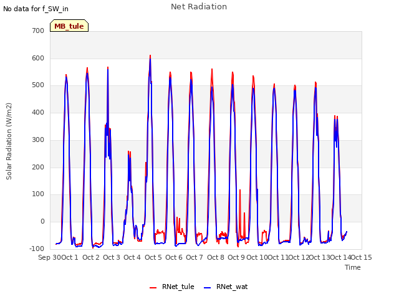The width and height of the screenshot is (399, 299).
Task: Click the 600 y-axis tick label
Action: 38,58
